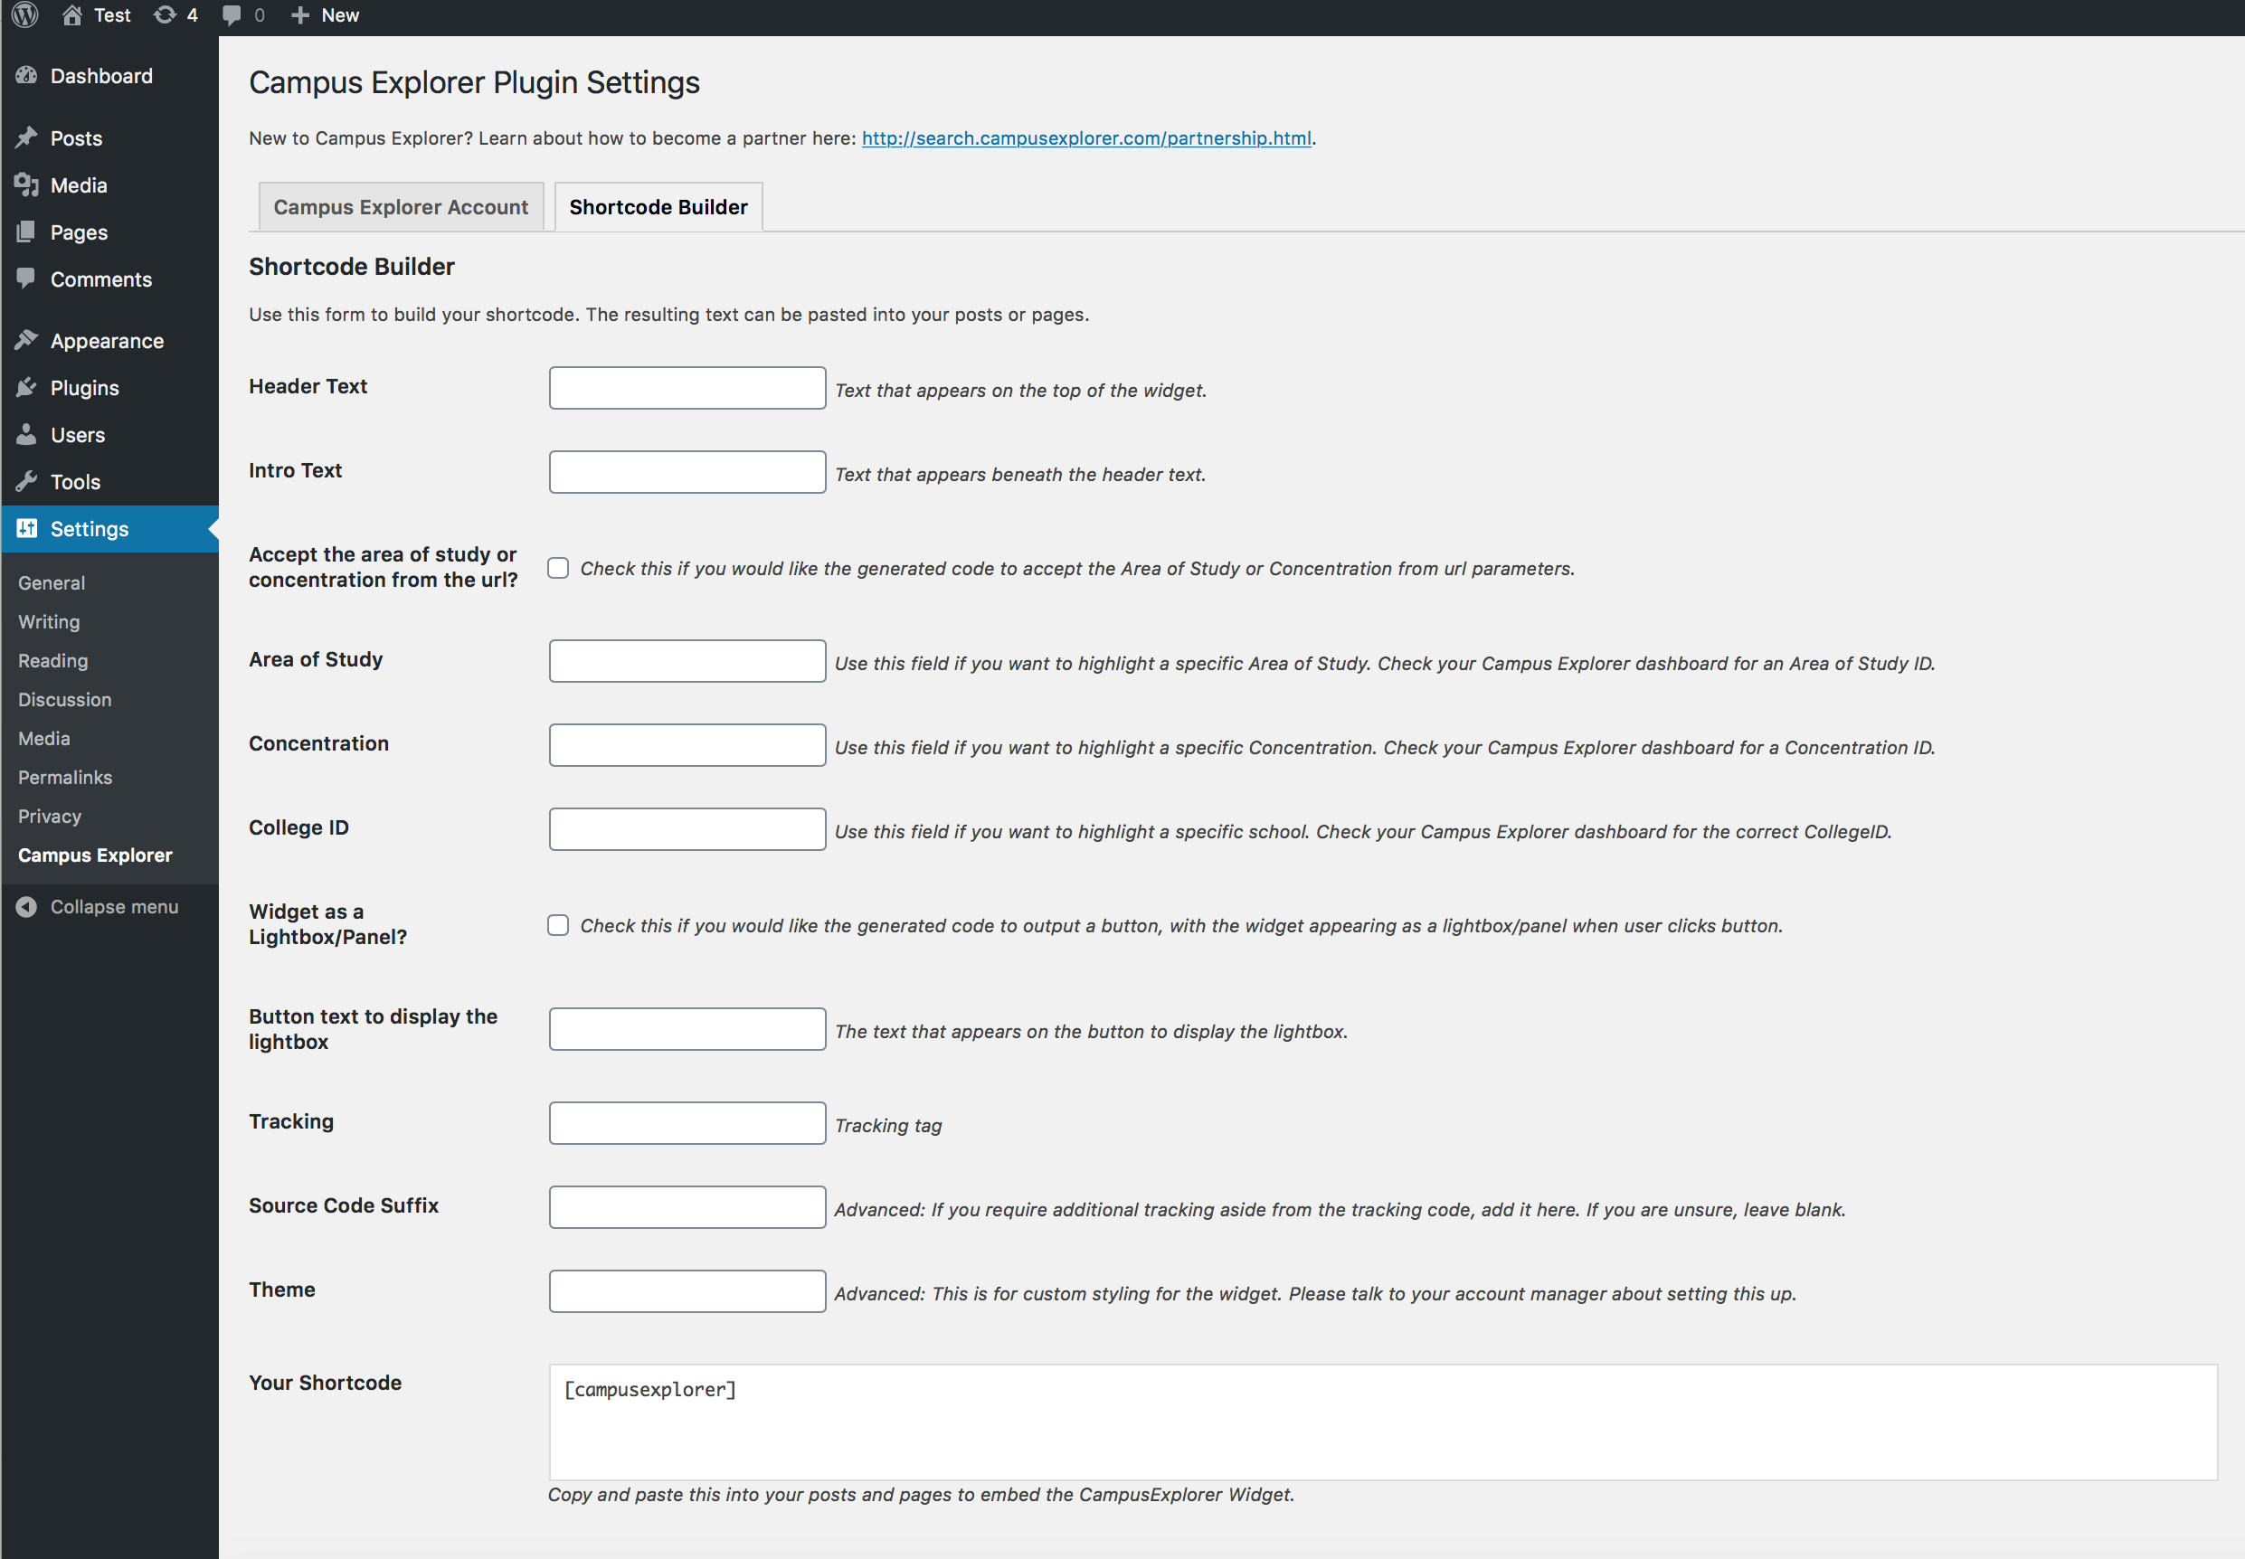Click the home icon beside Test
The height and width of the screenshot is (1559, 2245).
click(71, 14)
